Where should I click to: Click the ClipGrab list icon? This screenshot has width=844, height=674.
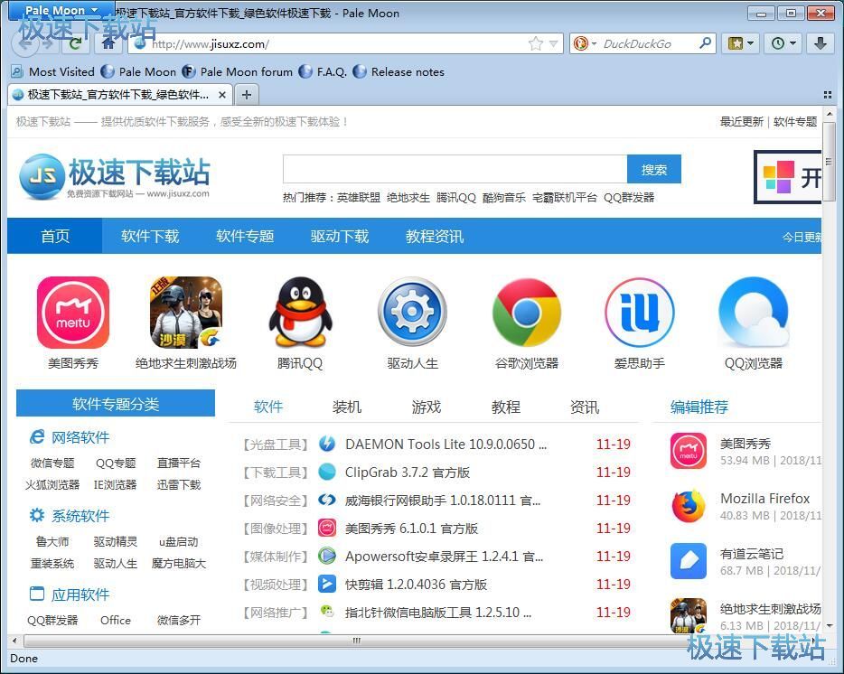[327, 473]
